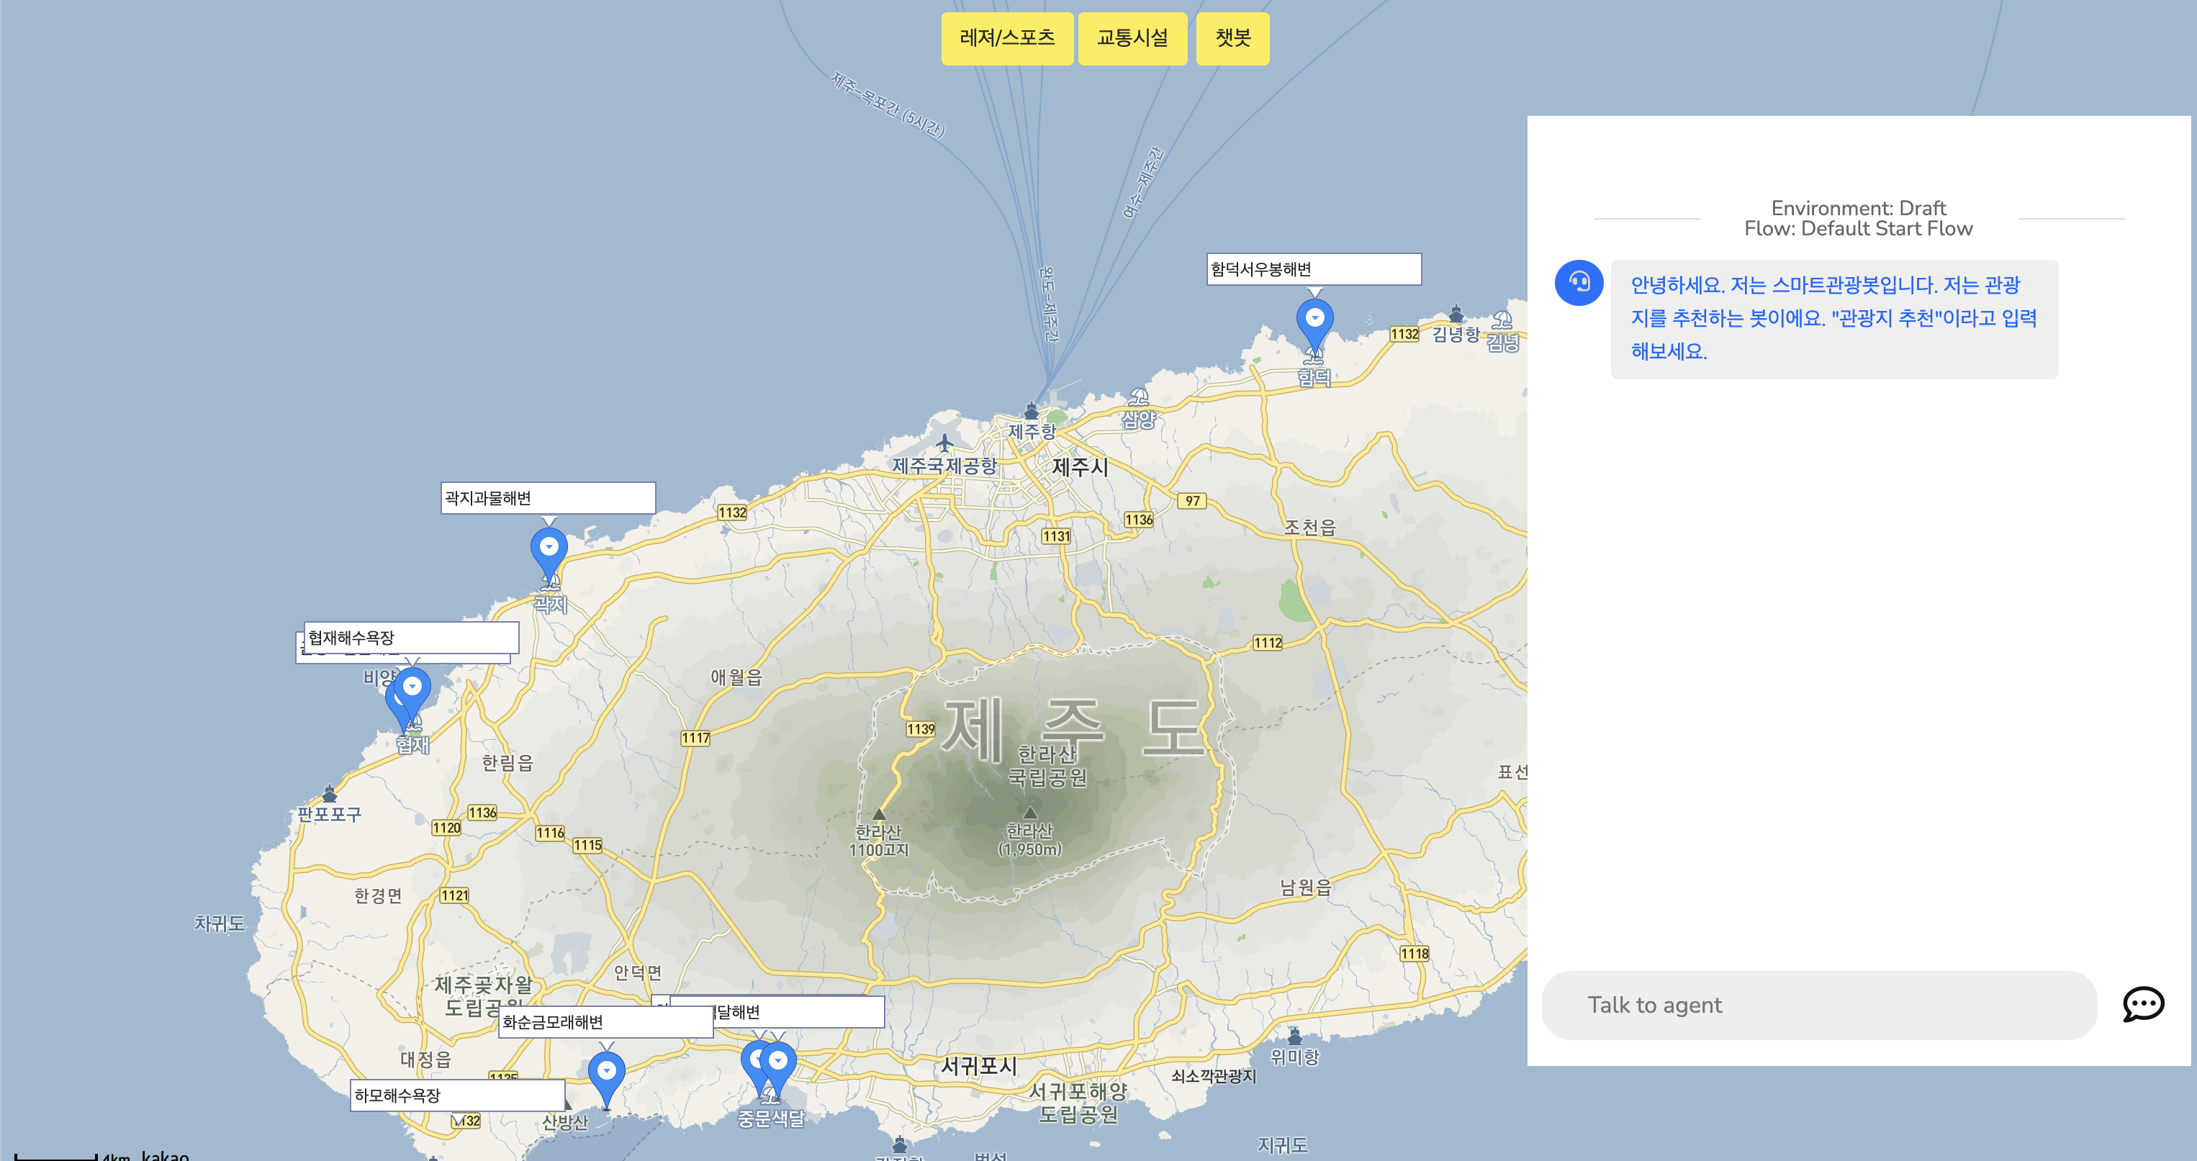
Task: Click the Jeju International Airport plane icon
Action: 944,443
